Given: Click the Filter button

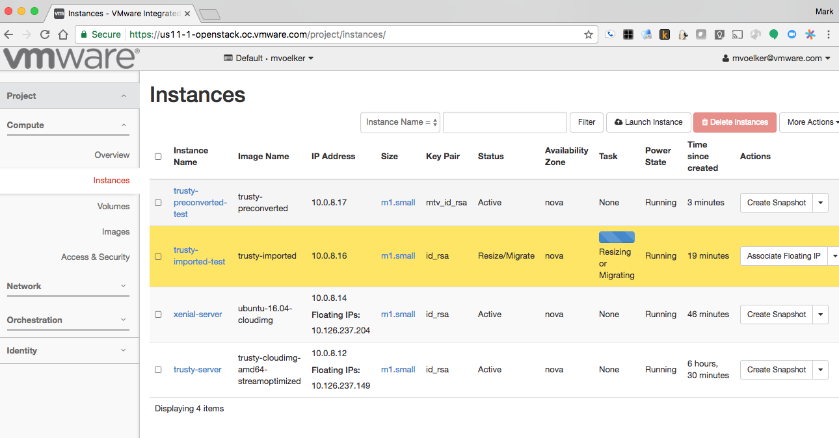Looking at the screenshot, I should pyautogui.click(x=587, y=122).
